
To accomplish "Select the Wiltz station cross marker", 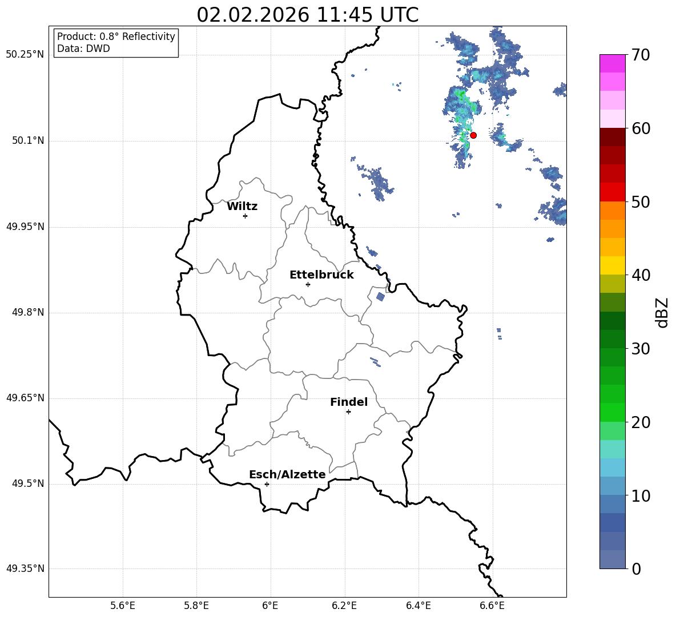I will pyautogui.click(x=246, y=216).
